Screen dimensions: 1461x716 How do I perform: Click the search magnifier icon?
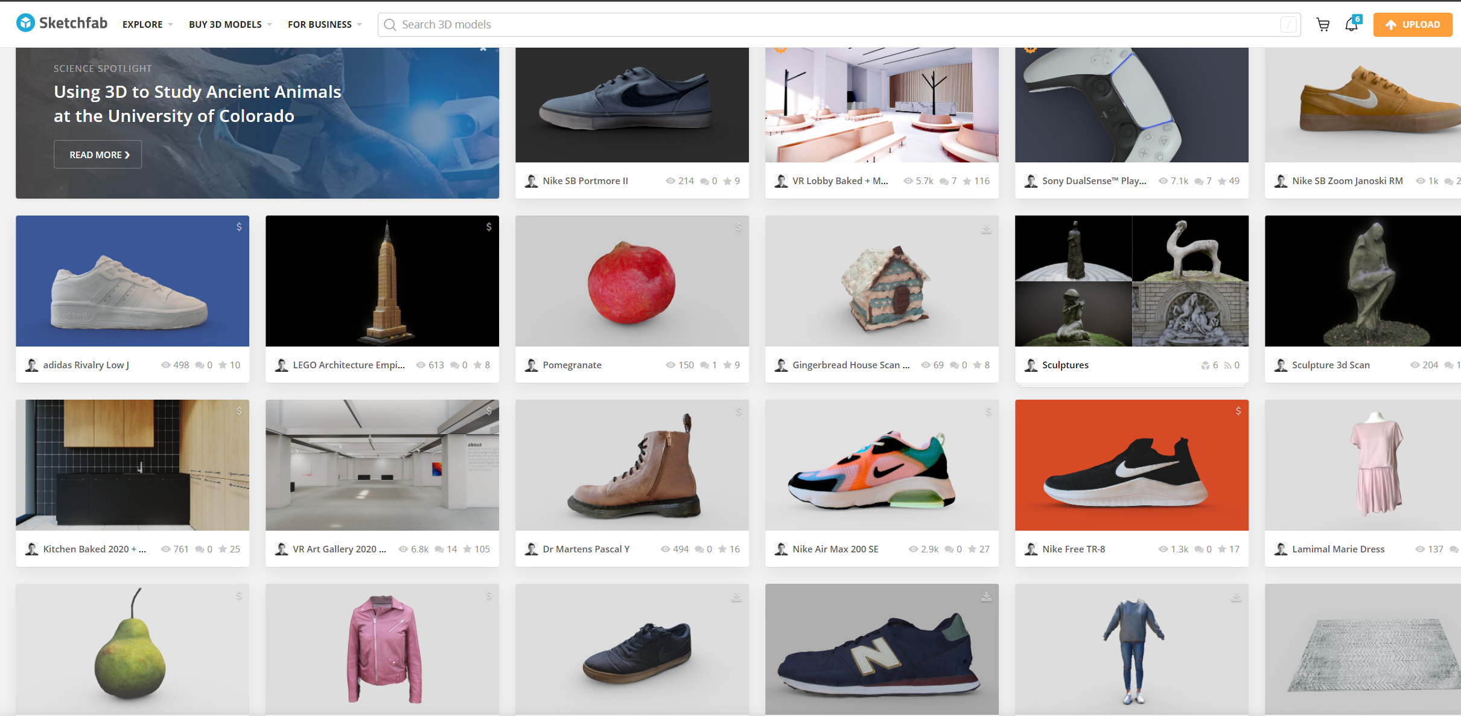click(390, 25)
